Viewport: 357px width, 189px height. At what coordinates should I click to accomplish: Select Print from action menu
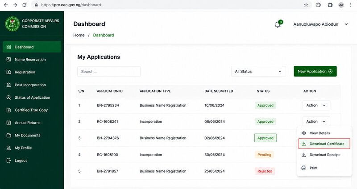(x=324, y=168)
